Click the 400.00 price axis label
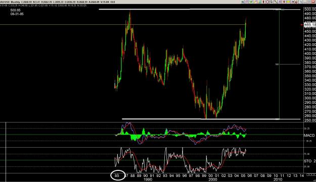The width and height of the screenshot is (316, 182). (310, 53)
